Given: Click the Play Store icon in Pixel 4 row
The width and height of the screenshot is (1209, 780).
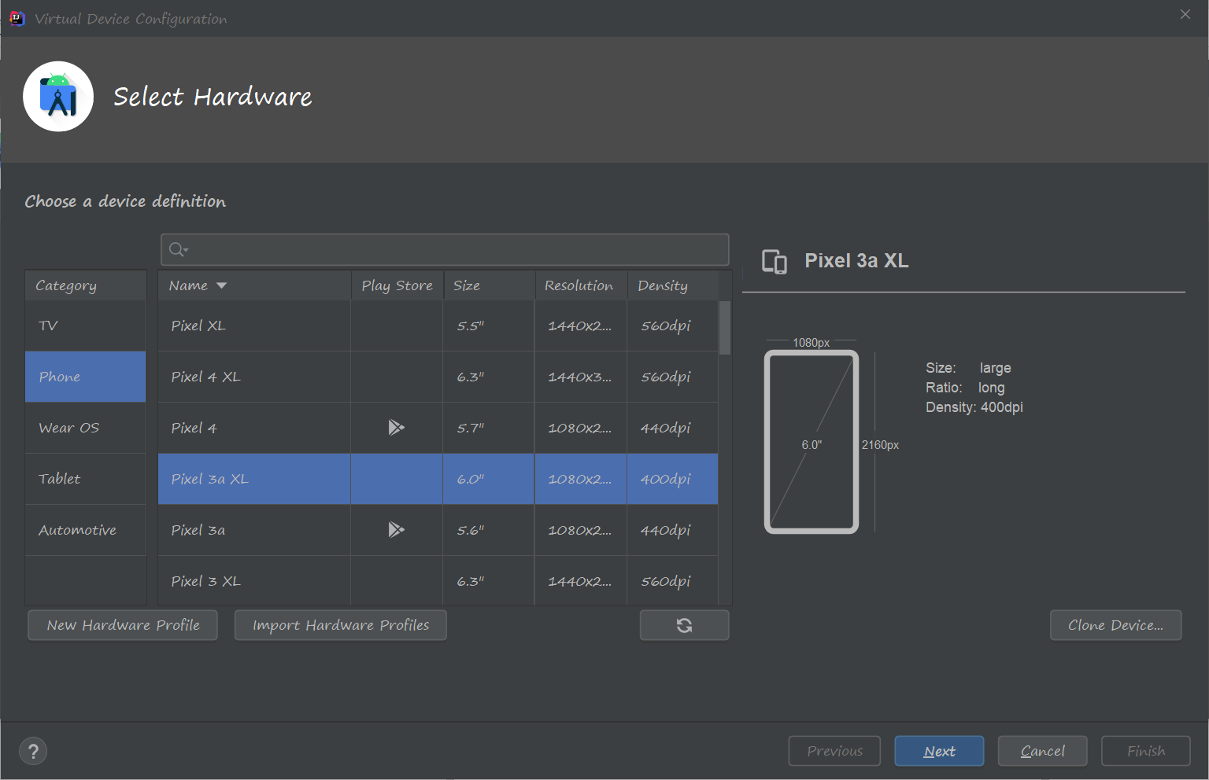Looking at the screenshot, I should 396,427.
